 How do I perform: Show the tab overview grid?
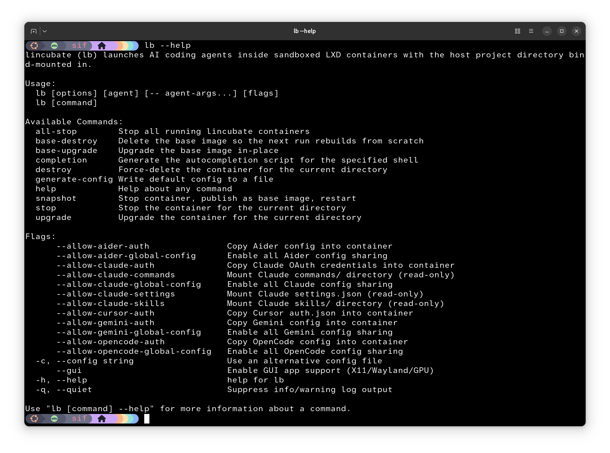pyautogui.click(x=518, y=31)
